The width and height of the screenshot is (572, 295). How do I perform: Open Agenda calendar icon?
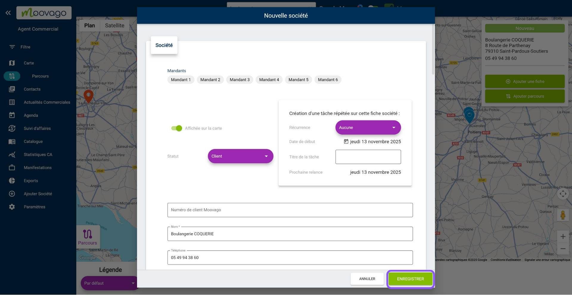pyautogui.click(x=12, y=115)
